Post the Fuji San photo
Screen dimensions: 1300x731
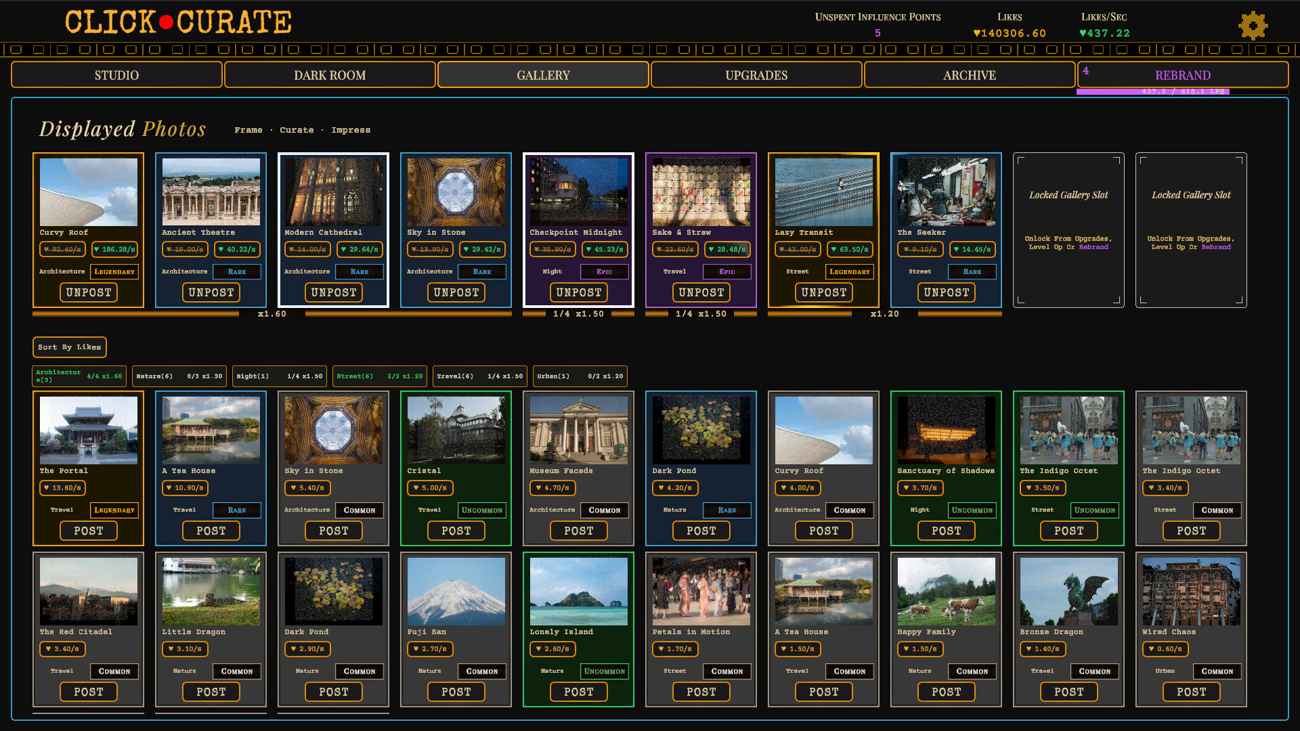(456, 692)
